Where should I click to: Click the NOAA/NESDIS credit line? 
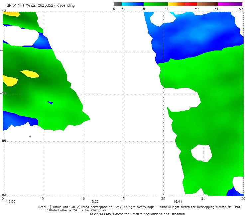[x=137, y=214]
